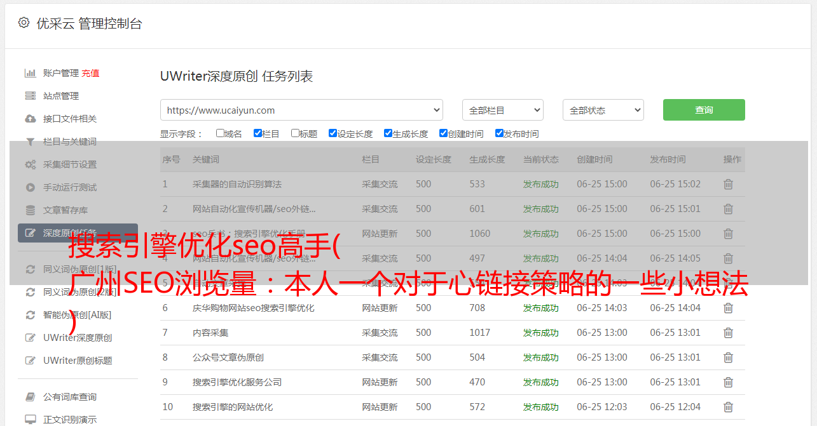817x426 pixels.
Task: Toggle the 栏目 field checkbox
Action: pos(257,133)
